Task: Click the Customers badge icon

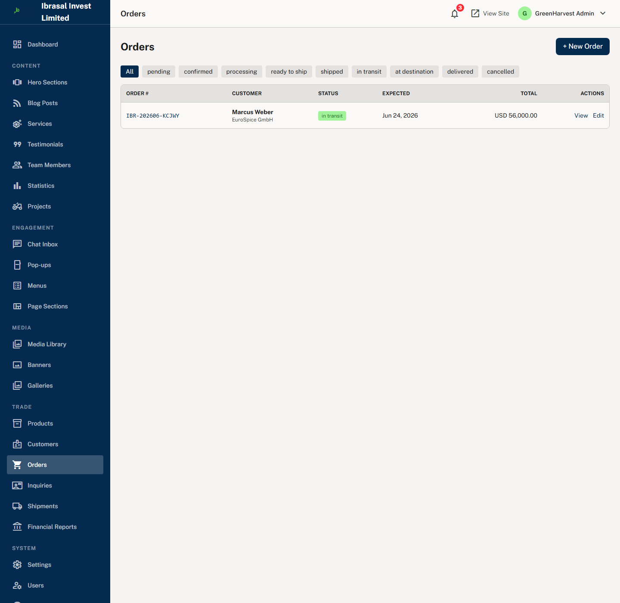Action: 17,444
